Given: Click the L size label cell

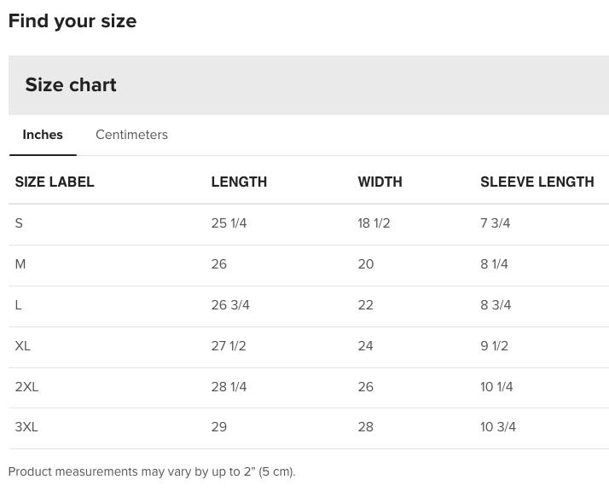Looking at the screenshot, I should pyautogui.click(x=19, y=305).
